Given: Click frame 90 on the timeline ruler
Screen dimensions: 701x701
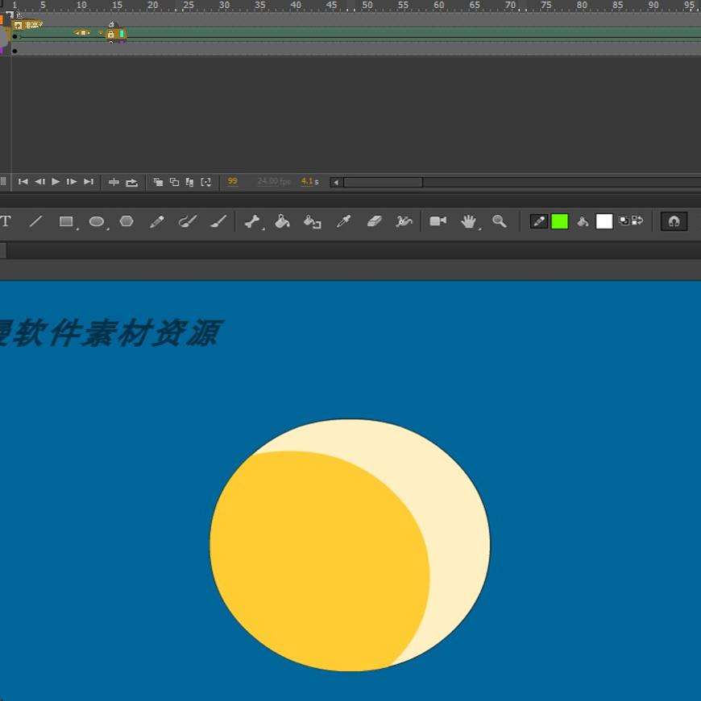Looking at the screenshot, I should 653,6.
